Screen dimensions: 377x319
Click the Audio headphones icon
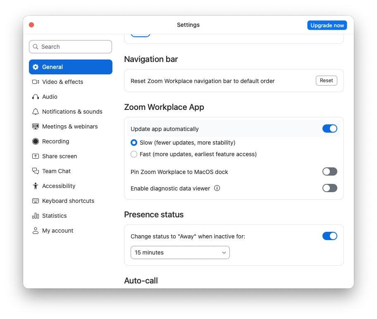point(36,97)
